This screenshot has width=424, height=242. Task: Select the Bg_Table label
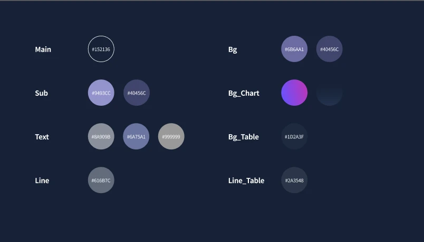(243, 137)
